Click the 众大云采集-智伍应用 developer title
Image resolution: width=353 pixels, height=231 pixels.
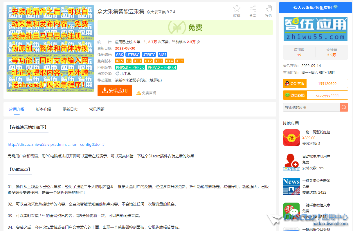tap(312, 8)
